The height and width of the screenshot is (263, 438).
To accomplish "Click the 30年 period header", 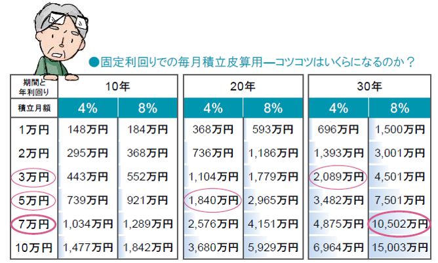I will coord(369,86).
